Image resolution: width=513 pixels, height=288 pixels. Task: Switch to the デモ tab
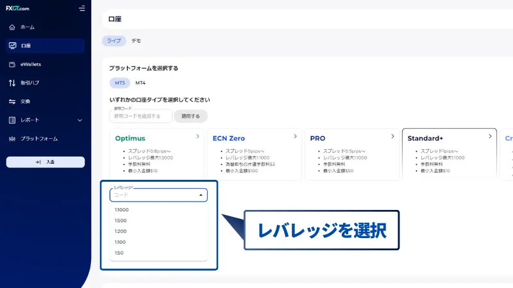pyautogui.click(x=136, y=41)
